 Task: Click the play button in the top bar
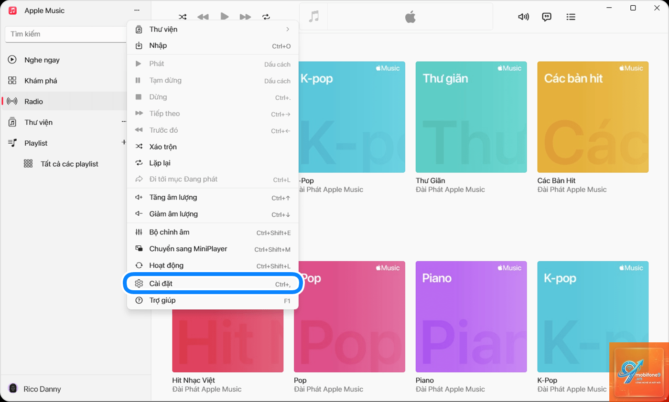coord(225,16)
